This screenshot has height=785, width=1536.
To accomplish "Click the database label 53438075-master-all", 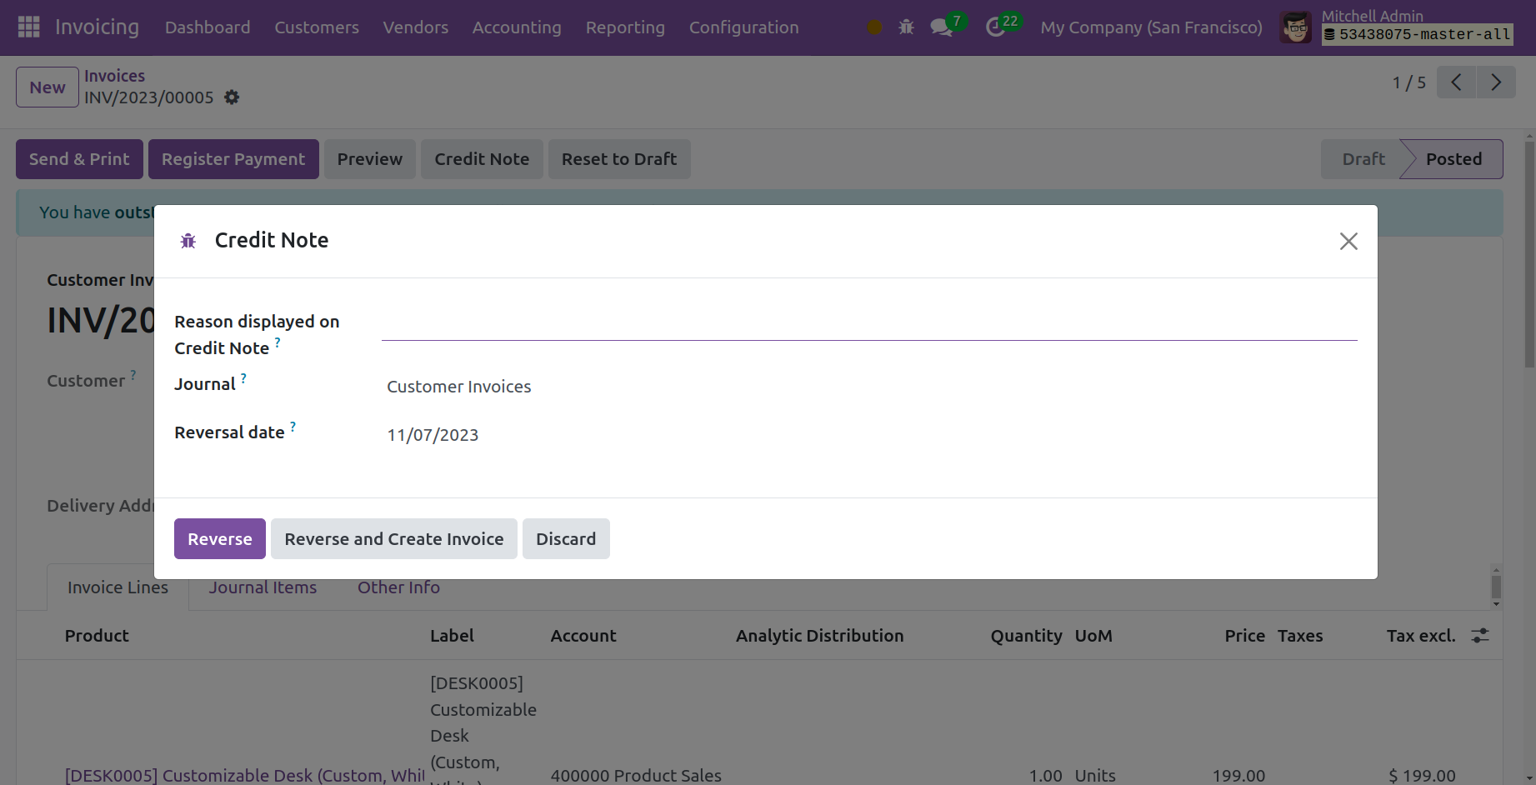I will (x=1418, y=34).
